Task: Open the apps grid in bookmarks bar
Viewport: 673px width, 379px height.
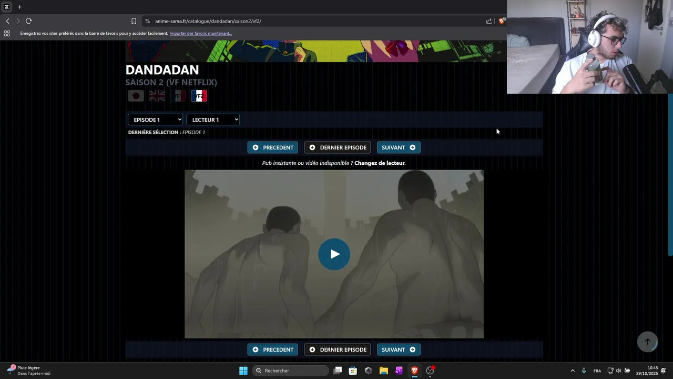Action: (7, 33)
